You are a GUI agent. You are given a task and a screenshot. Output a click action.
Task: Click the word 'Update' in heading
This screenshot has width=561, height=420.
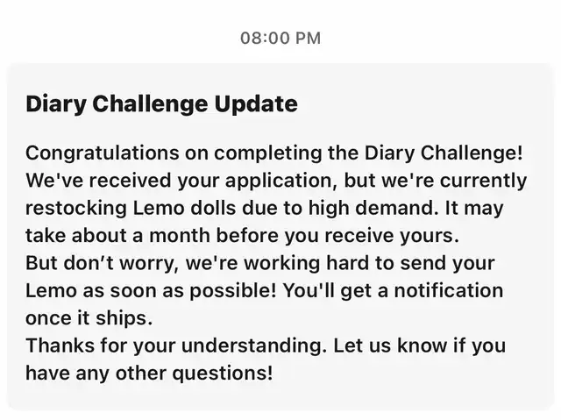pyautogui.click(x=256, y=104)
